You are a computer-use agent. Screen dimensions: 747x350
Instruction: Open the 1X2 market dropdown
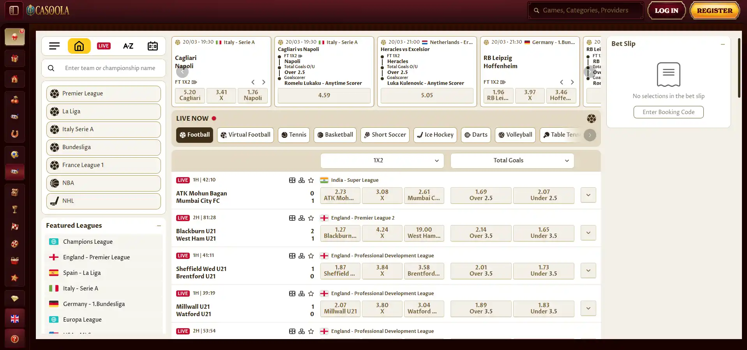click(382, 160)
